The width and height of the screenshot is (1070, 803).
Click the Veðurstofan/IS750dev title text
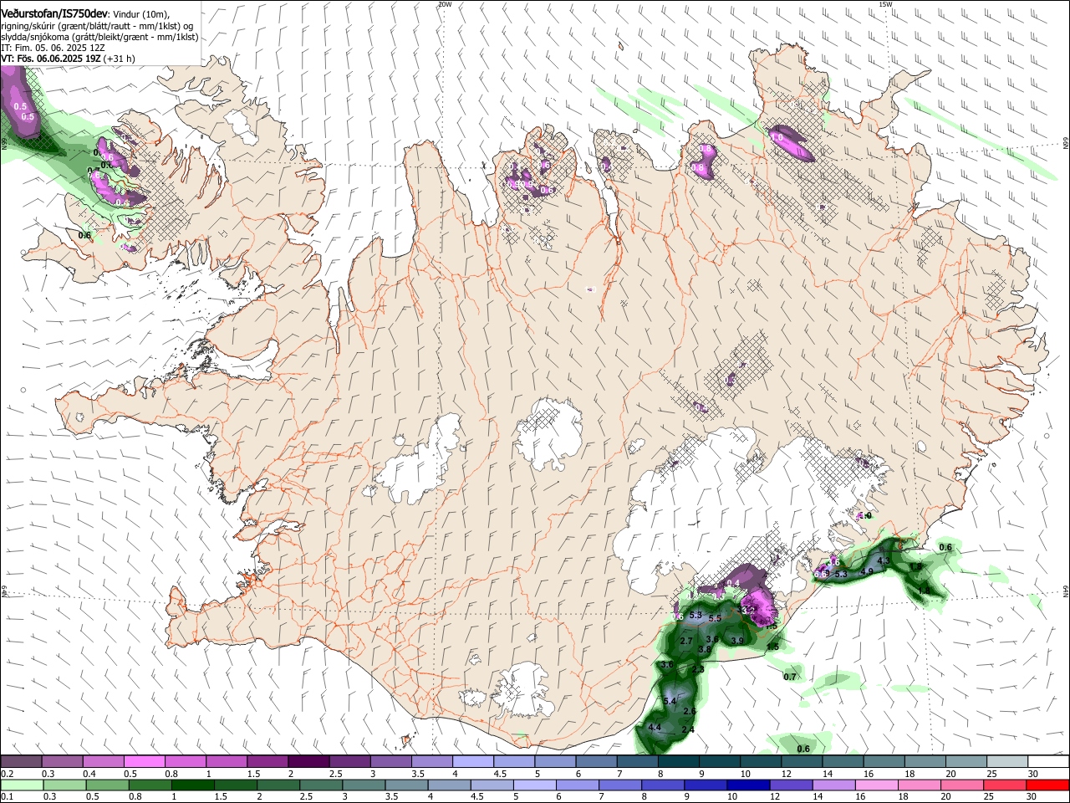pos(54,13)
